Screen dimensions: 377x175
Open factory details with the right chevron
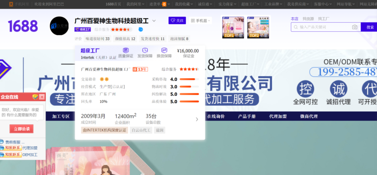click(x=197, y=119)
